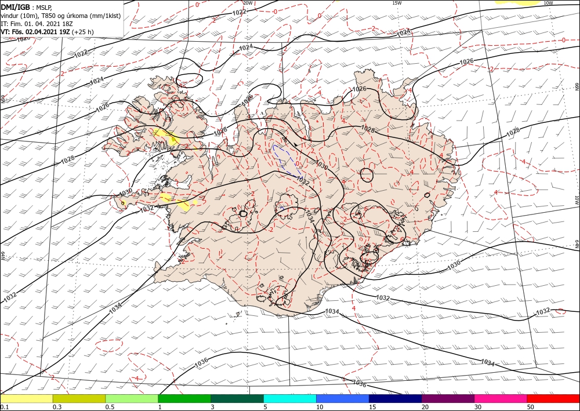Viewport: 580px width, 411px height.
Task: Select the "3" legend scale value
Action: point(213,407)
